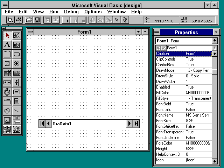Open the Options menu
Screen dimensions: 224x168
pyautogui.click(x=93, y=12)
